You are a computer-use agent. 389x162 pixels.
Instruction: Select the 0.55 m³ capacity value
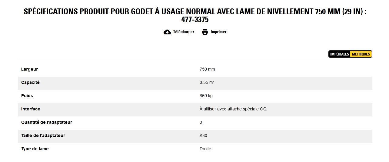[x=207, y=83]
